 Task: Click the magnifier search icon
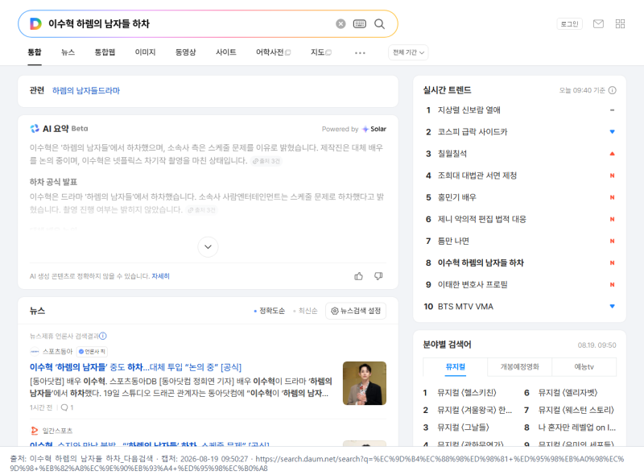pyautogui.click(x=379, y=24)
